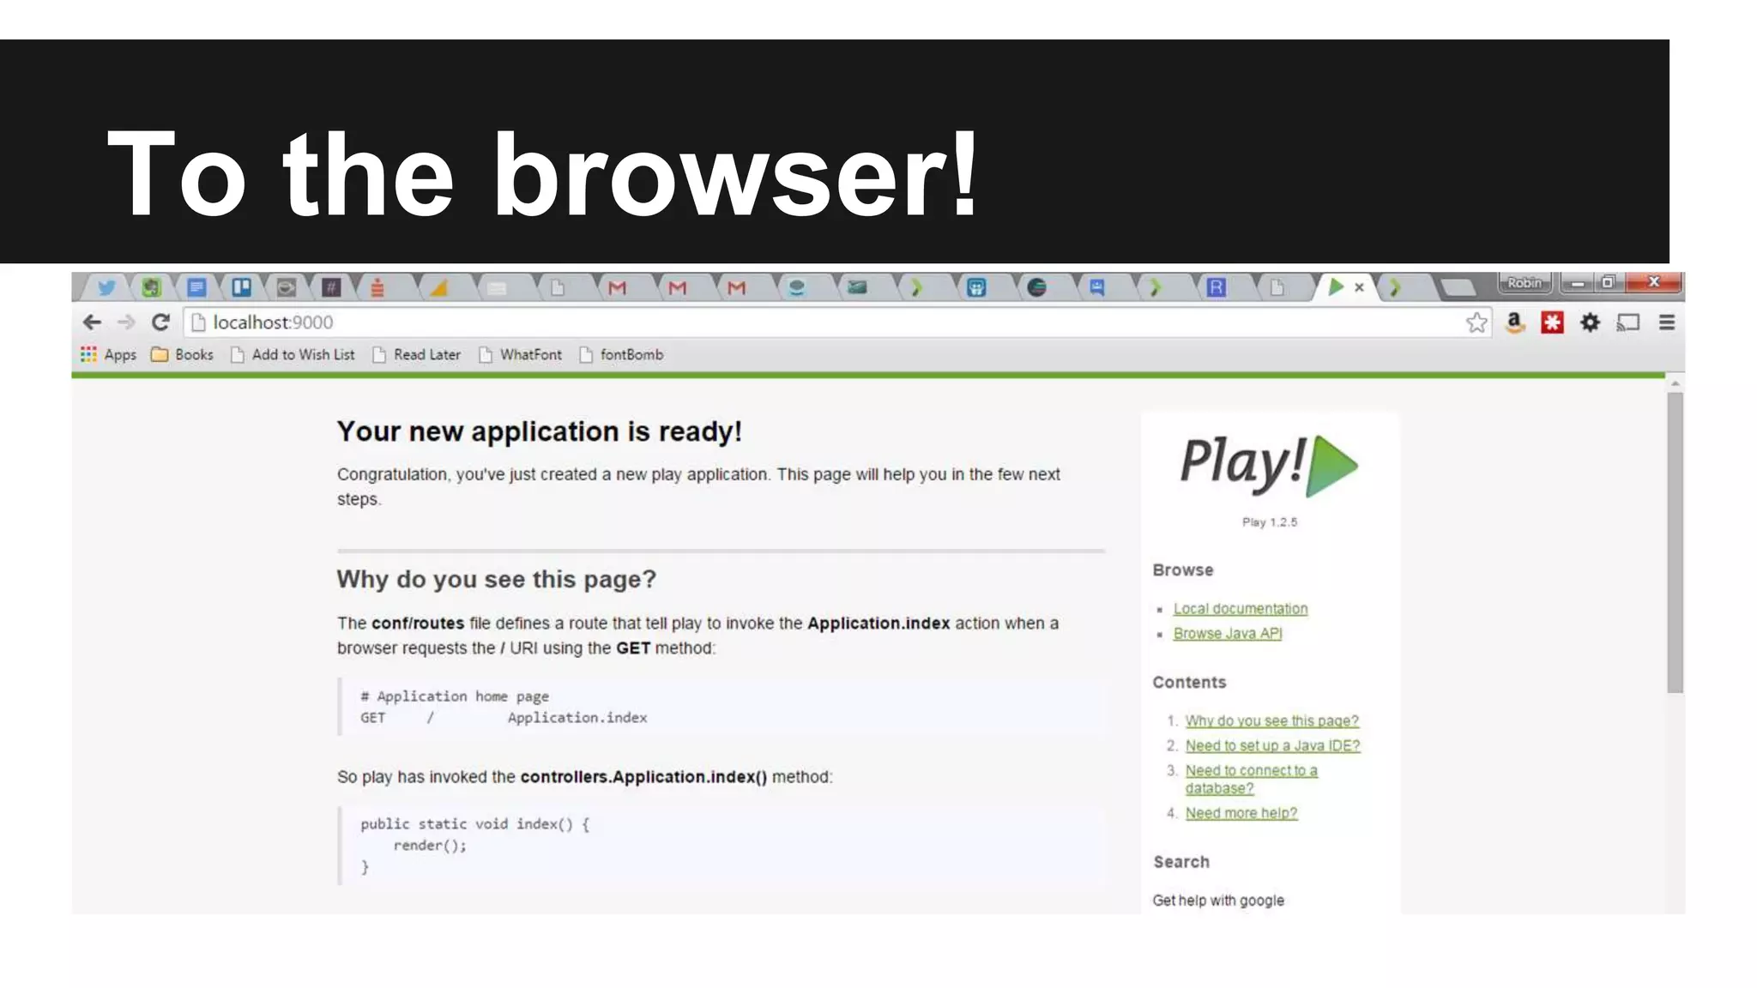Minimize the Chrome window
Screen dimensions: 1757x988
(1577, 283)
